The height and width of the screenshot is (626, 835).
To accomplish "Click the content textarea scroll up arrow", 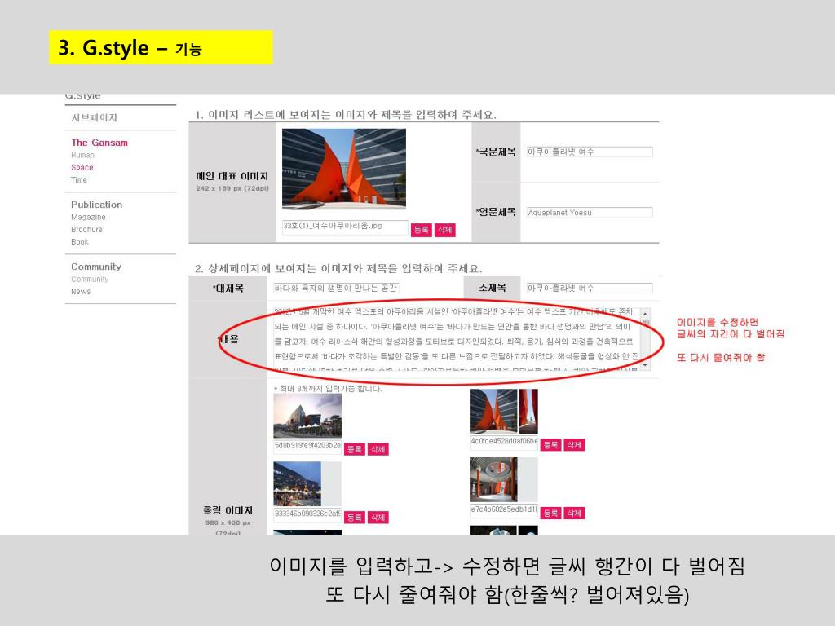I will point(646,313).
